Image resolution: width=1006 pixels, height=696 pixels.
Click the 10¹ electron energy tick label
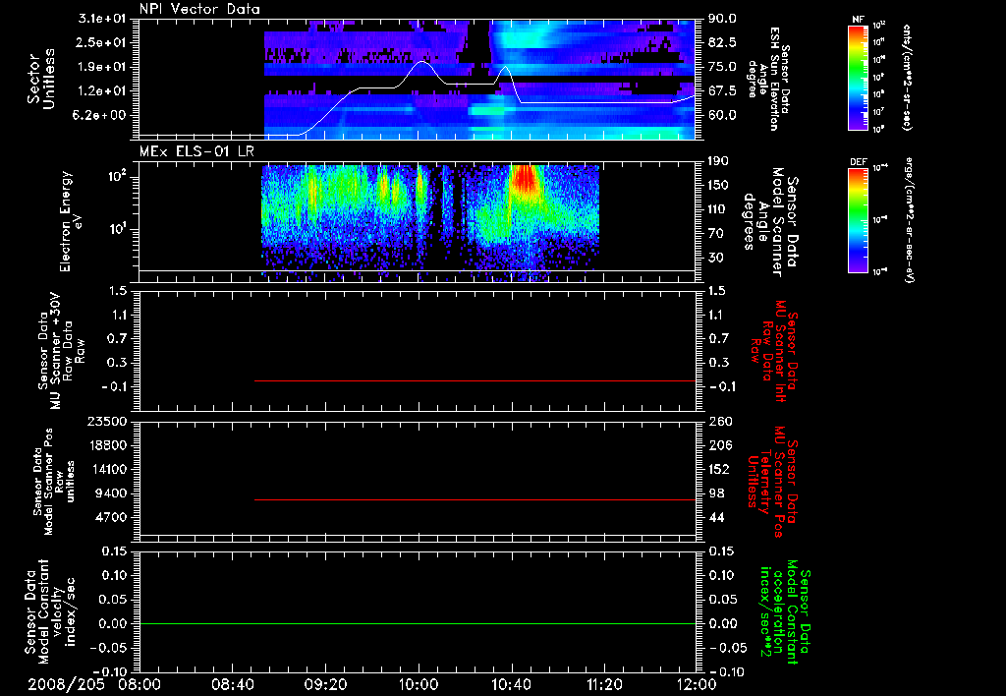(x=116, y=229)
